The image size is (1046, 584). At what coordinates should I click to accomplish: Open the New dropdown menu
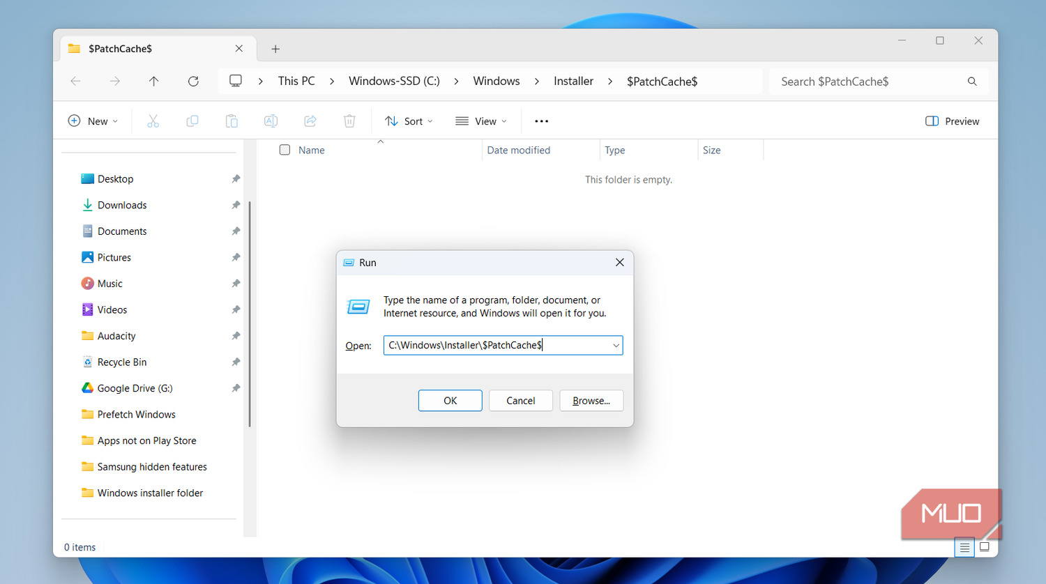click(x=93, y=121)
